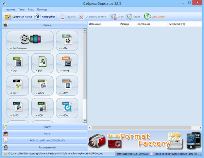Open the Темы menu
The height and width of the screenshot is (158, 204).
(21, 10)
